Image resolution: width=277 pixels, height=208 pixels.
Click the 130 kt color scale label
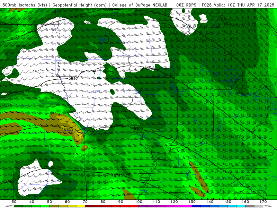192,202
